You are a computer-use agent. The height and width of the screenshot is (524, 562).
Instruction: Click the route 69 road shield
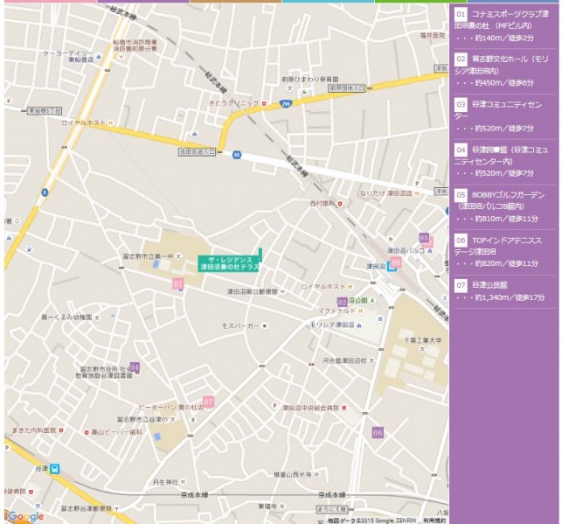pos(237,155)
